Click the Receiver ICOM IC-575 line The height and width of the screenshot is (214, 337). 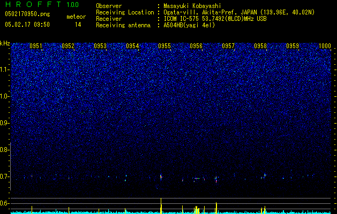click(215, 19)
